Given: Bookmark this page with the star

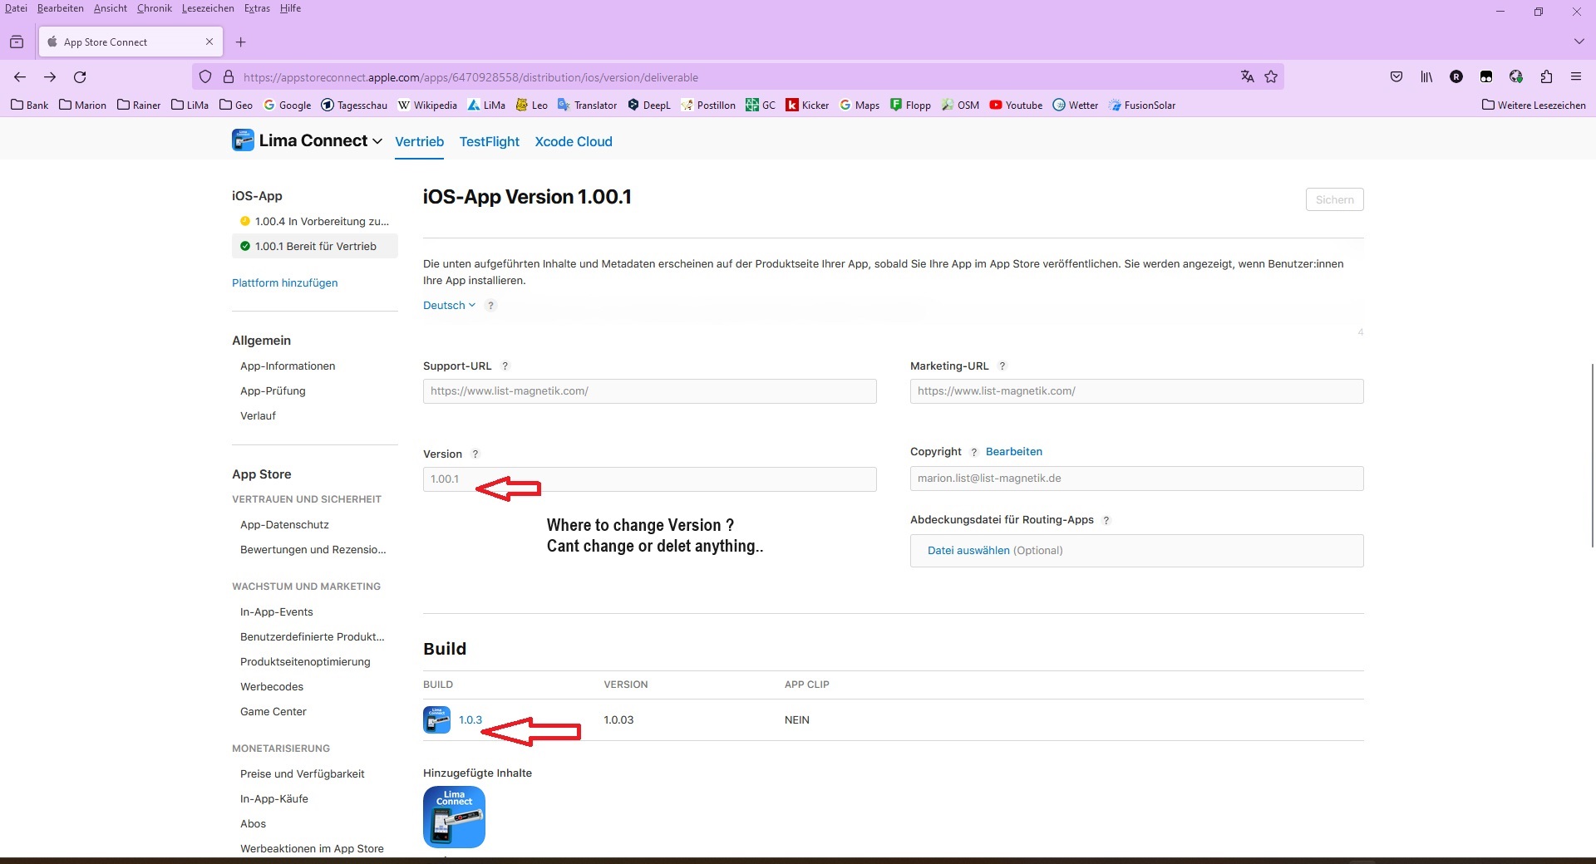Looking at the screenshot, I should [1271, 77].
